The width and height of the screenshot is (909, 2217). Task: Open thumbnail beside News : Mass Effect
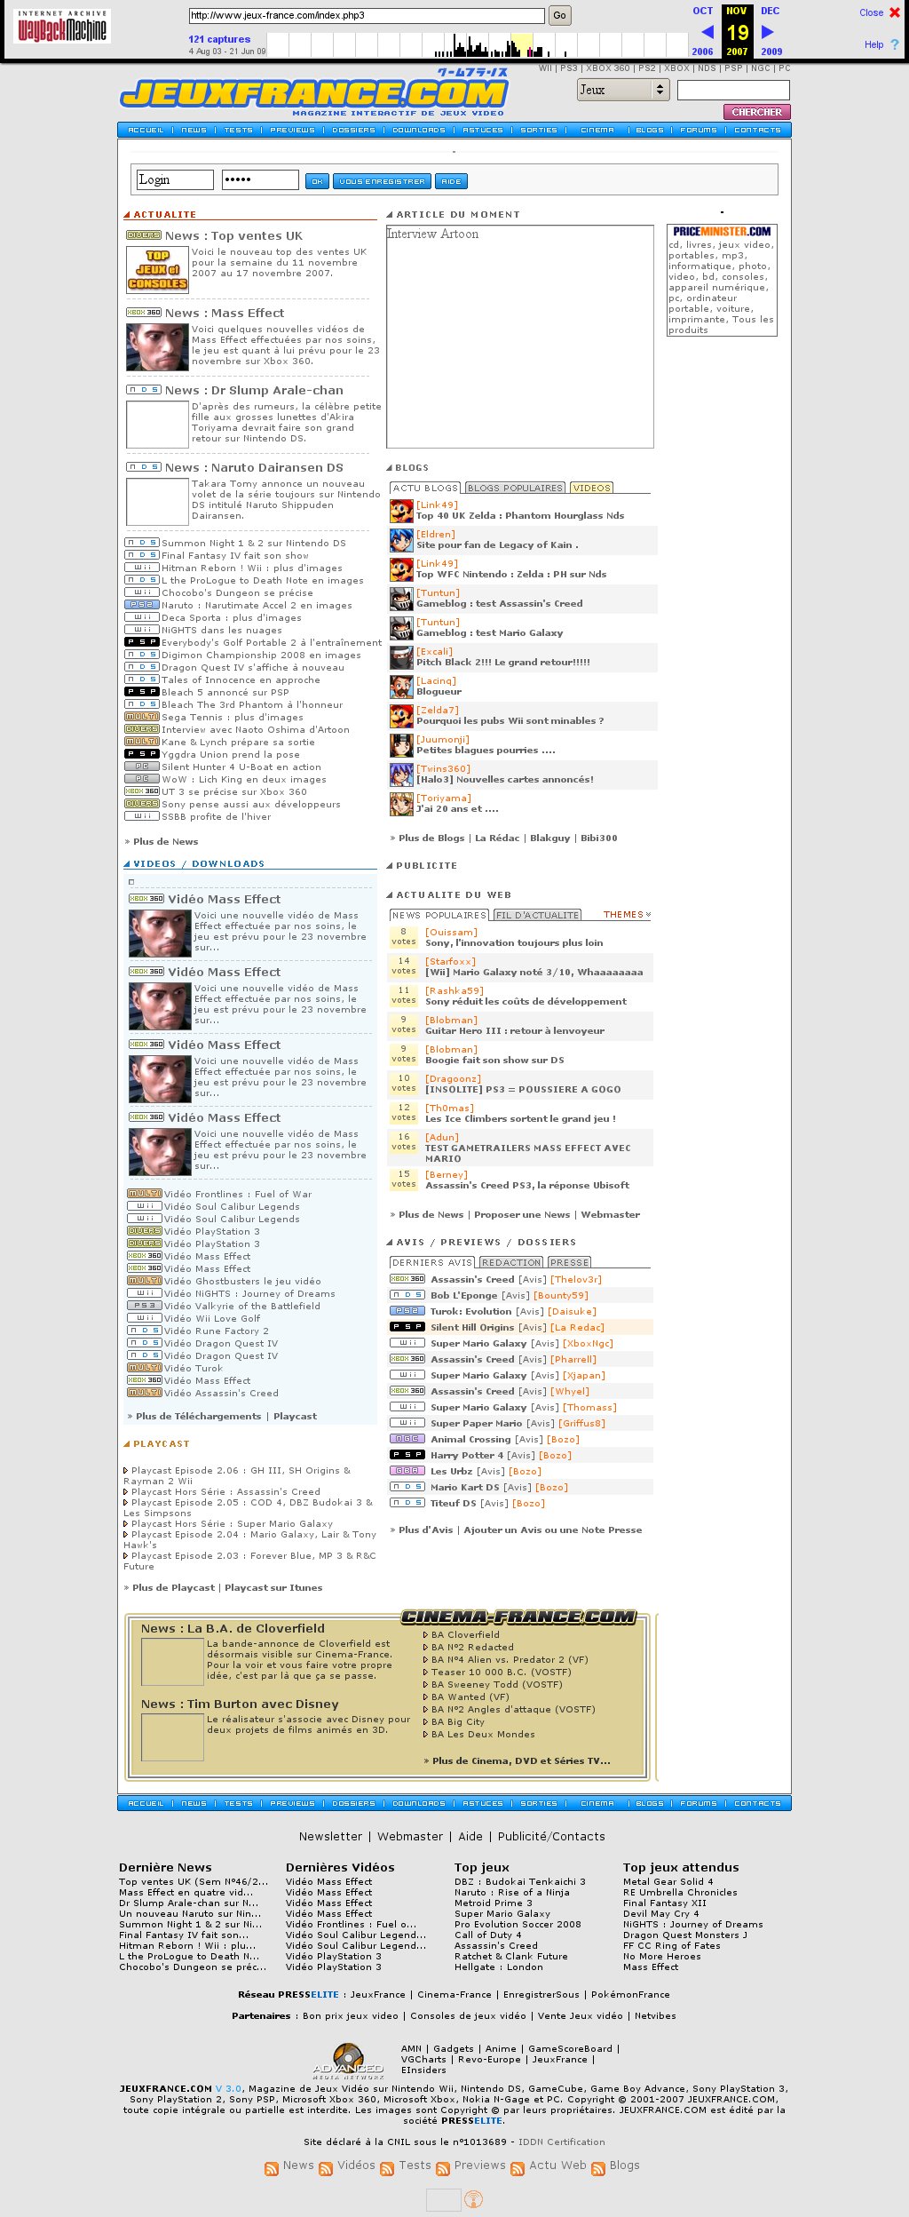click(x=157, y=347)
